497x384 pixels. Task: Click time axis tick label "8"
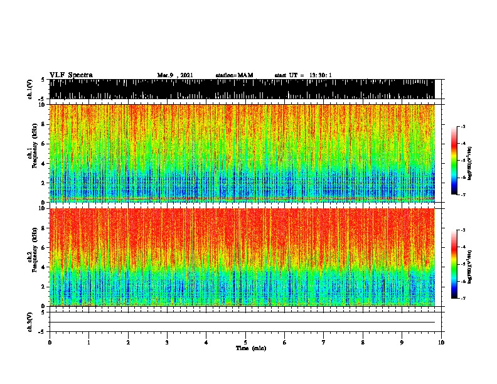[363, 343]
